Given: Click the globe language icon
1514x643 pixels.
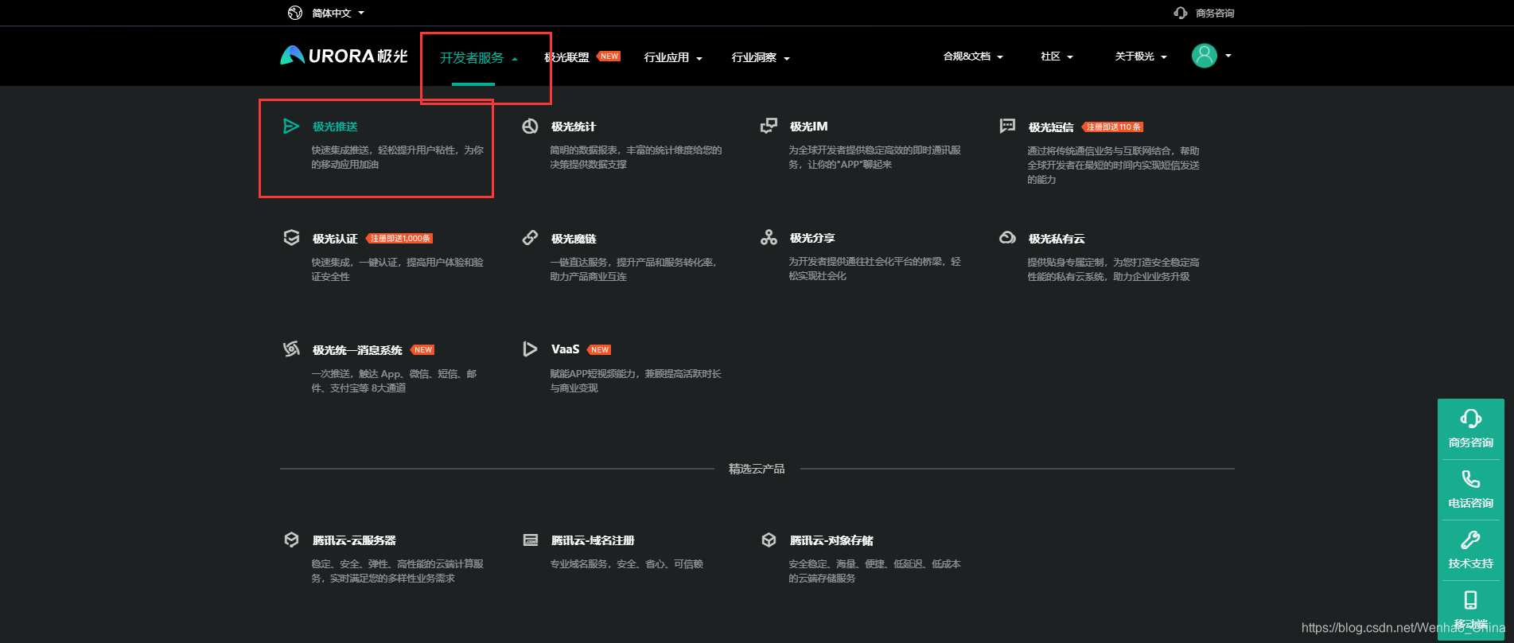Looking at the screenshot, I should point(295,13).
